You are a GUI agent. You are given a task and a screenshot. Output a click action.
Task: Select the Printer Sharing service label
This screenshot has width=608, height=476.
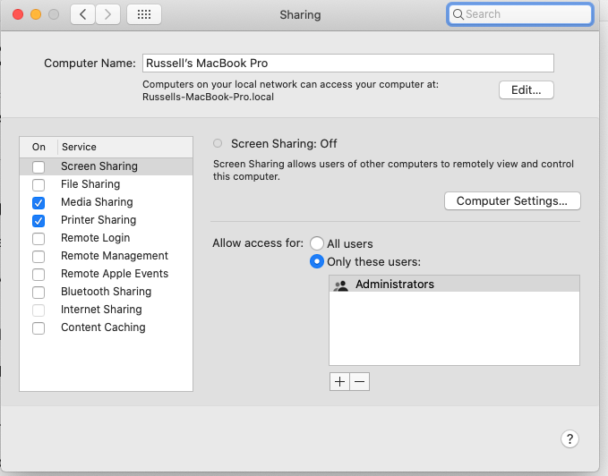(x=98, y=219)
